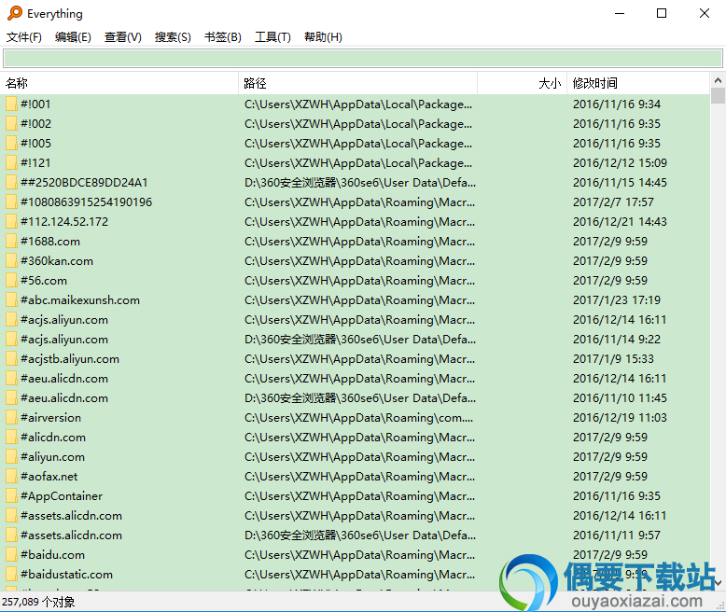Image resolution: width=726 pixels, height=612 pixels.
Task: Click folder icon of #!002
Action: 11,123
